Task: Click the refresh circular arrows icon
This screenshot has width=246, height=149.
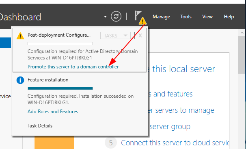Action: pos(116,16)
